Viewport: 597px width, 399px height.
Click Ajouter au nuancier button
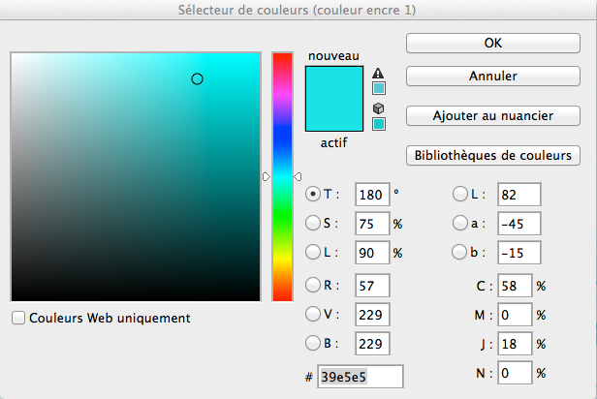(492, 115)
